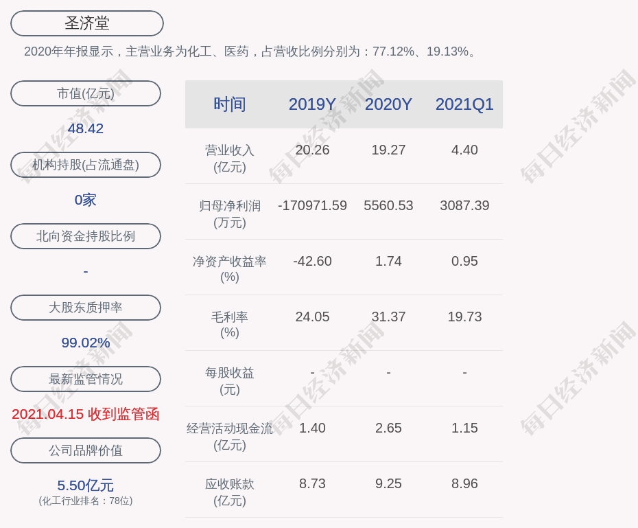Image resolution: width=638 pixels, height=528 pixels.
Task: Click the 机构持股(占流通盘) label pill
Action: tap(86, 165)
